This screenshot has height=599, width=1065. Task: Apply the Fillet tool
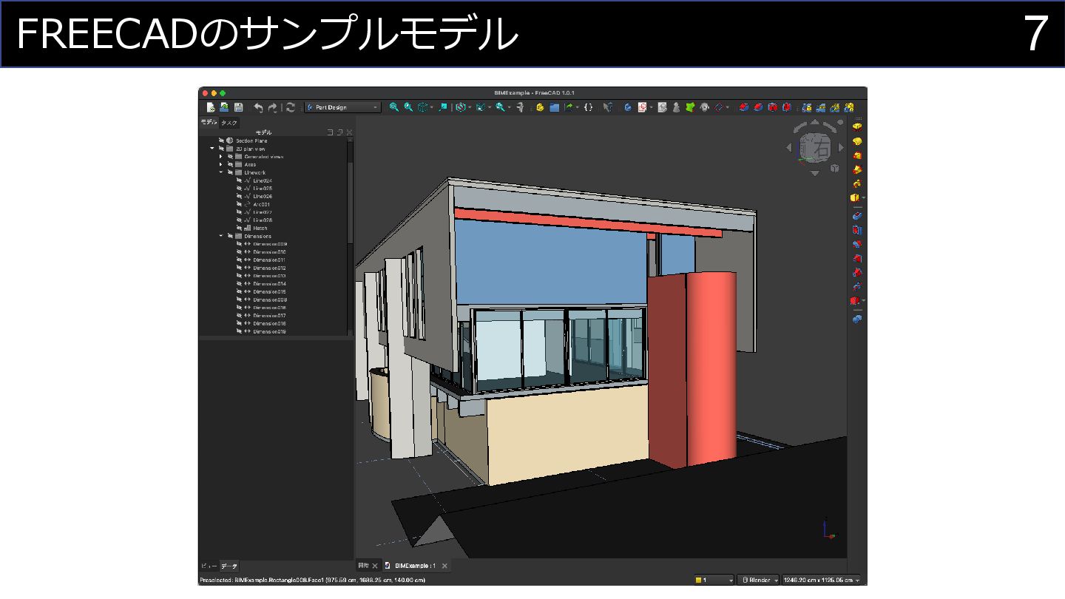744,107
